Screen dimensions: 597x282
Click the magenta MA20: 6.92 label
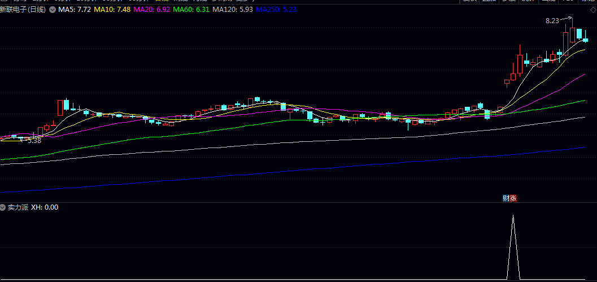coord(152,10)
